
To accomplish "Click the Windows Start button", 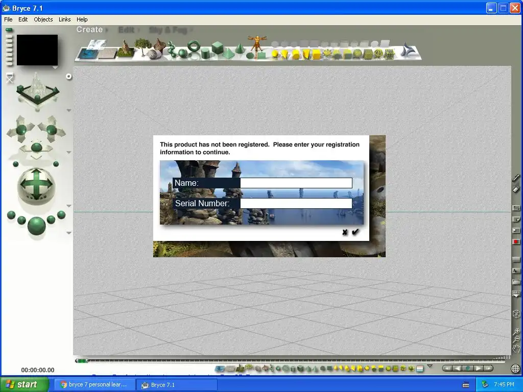I will tap(24, 384).
